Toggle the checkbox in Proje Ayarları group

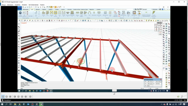point(27,16)
